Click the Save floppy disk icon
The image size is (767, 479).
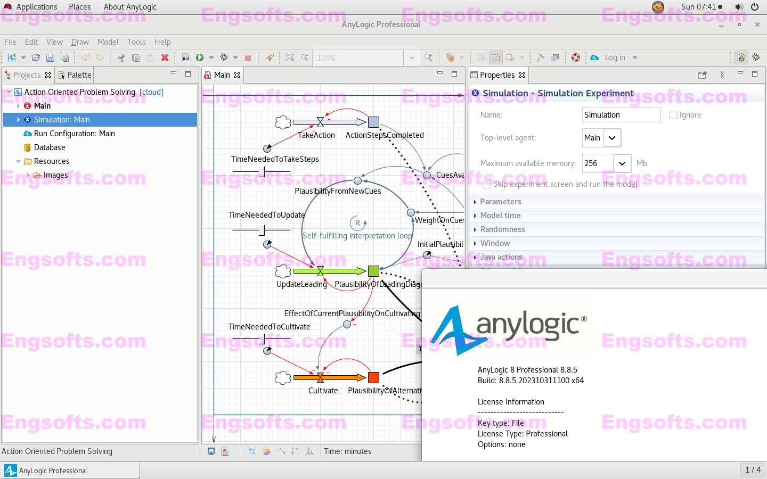[x=50, y=57]
